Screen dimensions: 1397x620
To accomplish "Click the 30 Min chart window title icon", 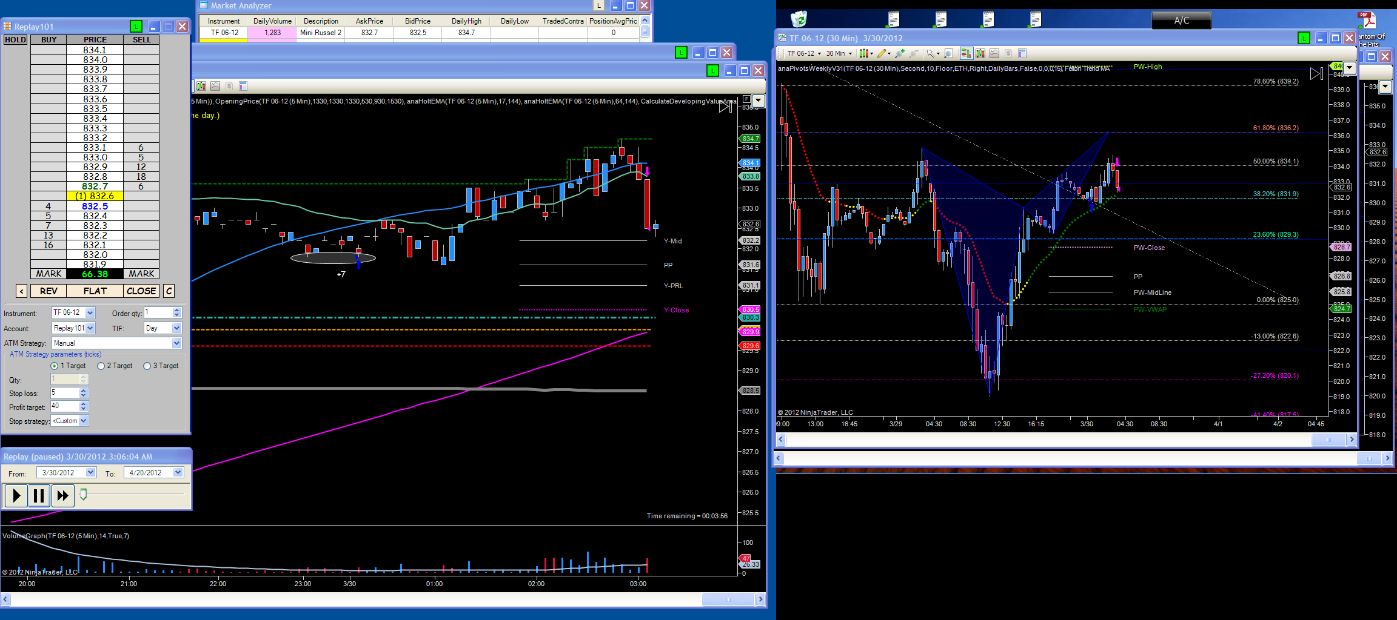I will (x=782, y=38).
